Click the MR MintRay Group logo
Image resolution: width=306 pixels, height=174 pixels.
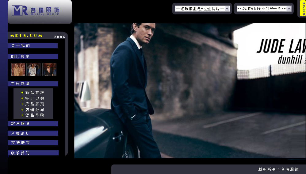pyautogui.click(x=35, y=10)
